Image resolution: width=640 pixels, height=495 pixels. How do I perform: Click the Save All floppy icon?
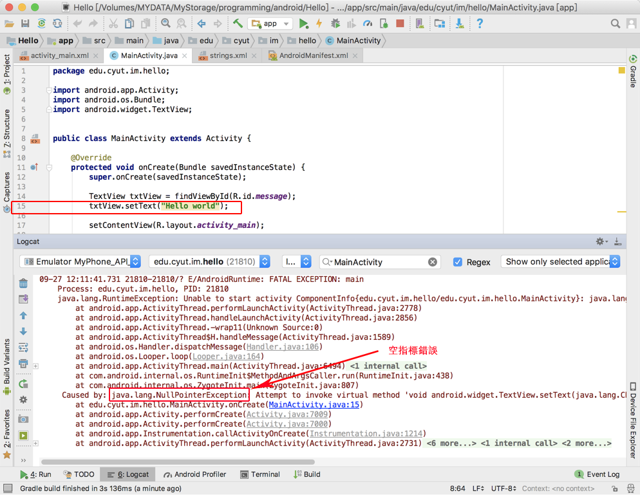click(25, 24)
